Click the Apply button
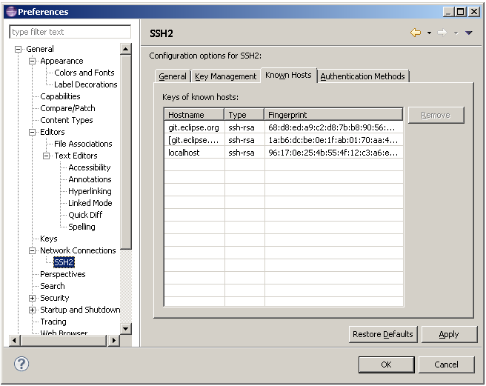This screenshot has height=386, width=486. point(449,334)
